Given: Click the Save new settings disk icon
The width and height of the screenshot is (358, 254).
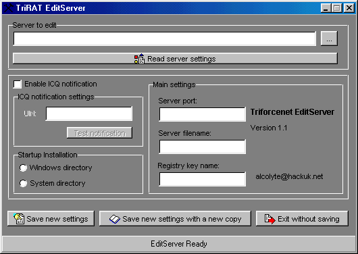Looking at the screenshot, I should (19, 219).
